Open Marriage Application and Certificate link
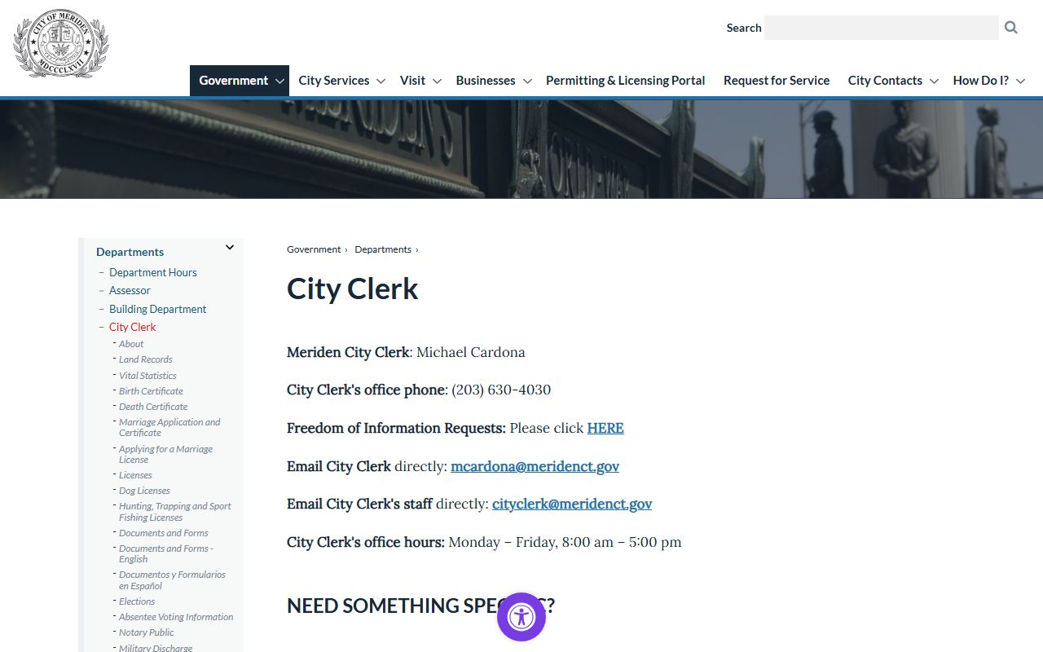 click(x=169, y=427)
